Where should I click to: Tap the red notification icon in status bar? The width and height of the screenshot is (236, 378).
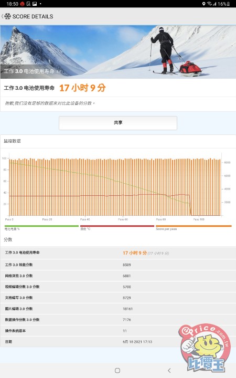click(x=22, y=4)
